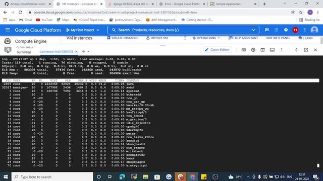Reload the page
323x181 pixels.
[20, 12]
